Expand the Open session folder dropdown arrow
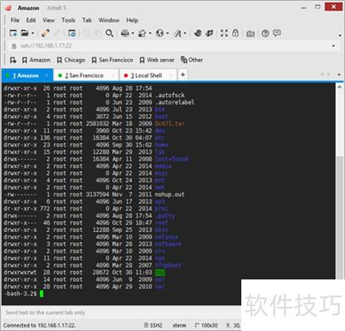 pyautogui.click(x=32, y=33)
